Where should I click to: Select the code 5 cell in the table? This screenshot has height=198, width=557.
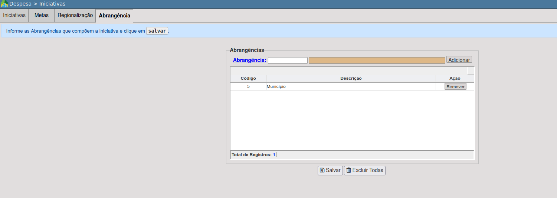coord(248,86)
